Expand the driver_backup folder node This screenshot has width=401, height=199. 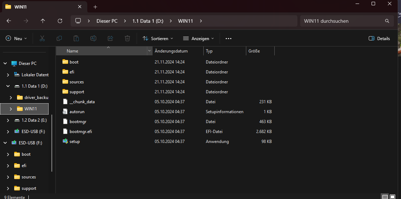click(11, 98)
